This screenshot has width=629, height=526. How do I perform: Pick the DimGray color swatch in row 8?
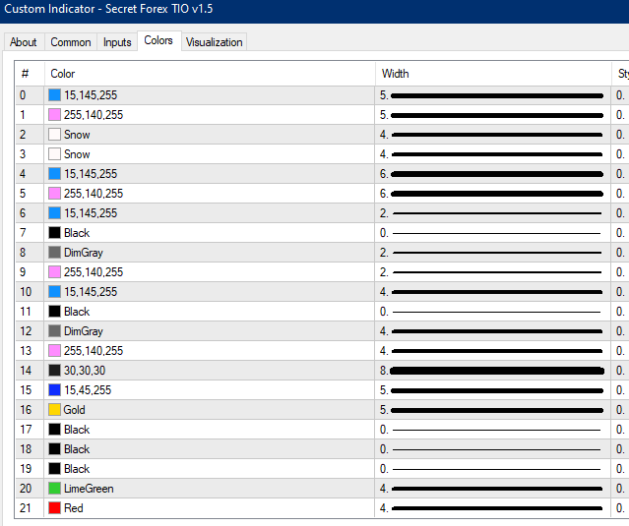54,253
